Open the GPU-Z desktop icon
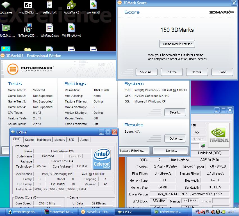 coord(6,28)
